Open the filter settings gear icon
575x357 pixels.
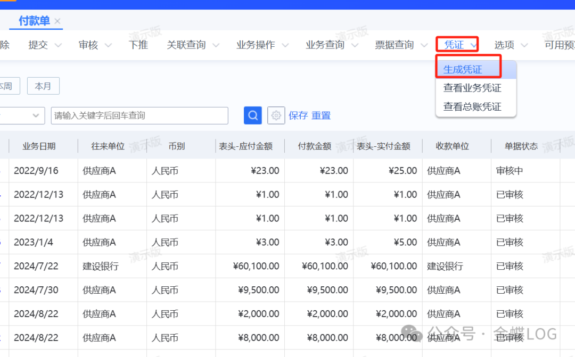[276, 115]
